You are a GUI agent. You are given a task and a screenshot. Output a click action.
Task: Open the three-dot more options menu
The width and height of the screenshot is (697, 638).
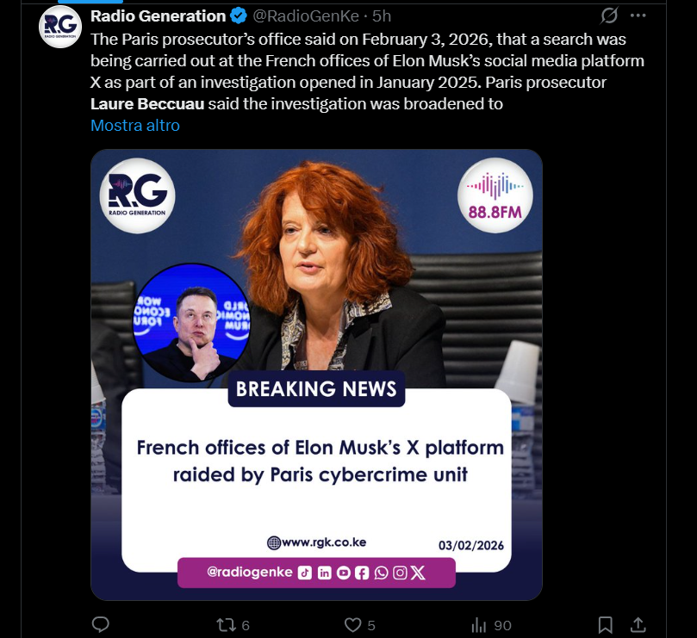click(x=638, y=15)
